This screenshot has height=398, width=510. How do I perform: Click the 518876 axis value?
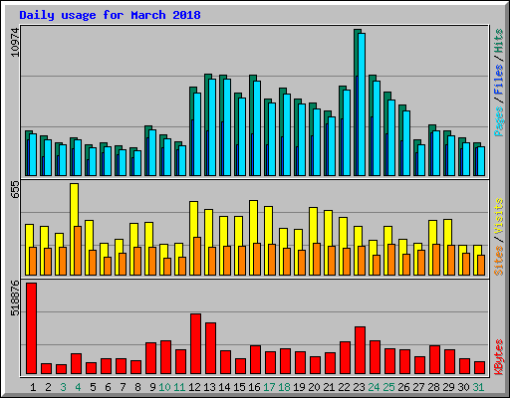[15, 298]
